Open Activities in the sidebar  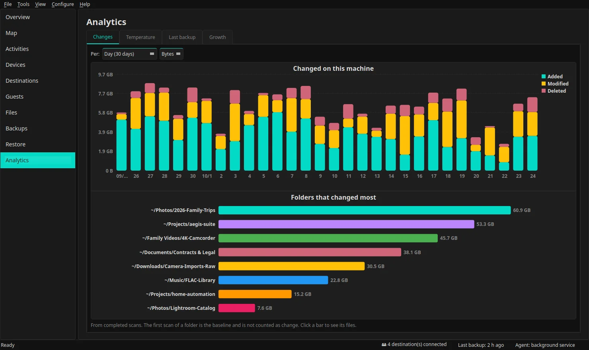[38, 49]
